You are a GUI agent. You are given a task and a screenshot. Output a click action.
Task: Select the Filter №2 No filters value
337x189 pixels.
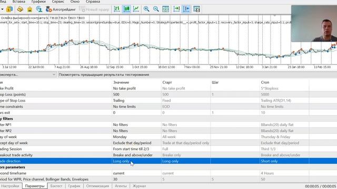[x=136, y=131]
